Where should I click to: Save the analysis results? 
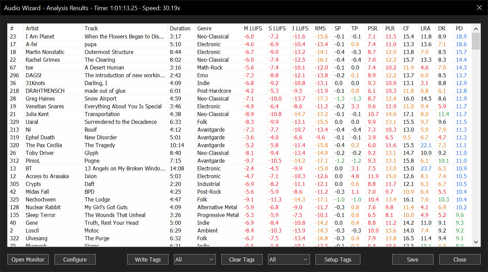(x=413, y=260)
